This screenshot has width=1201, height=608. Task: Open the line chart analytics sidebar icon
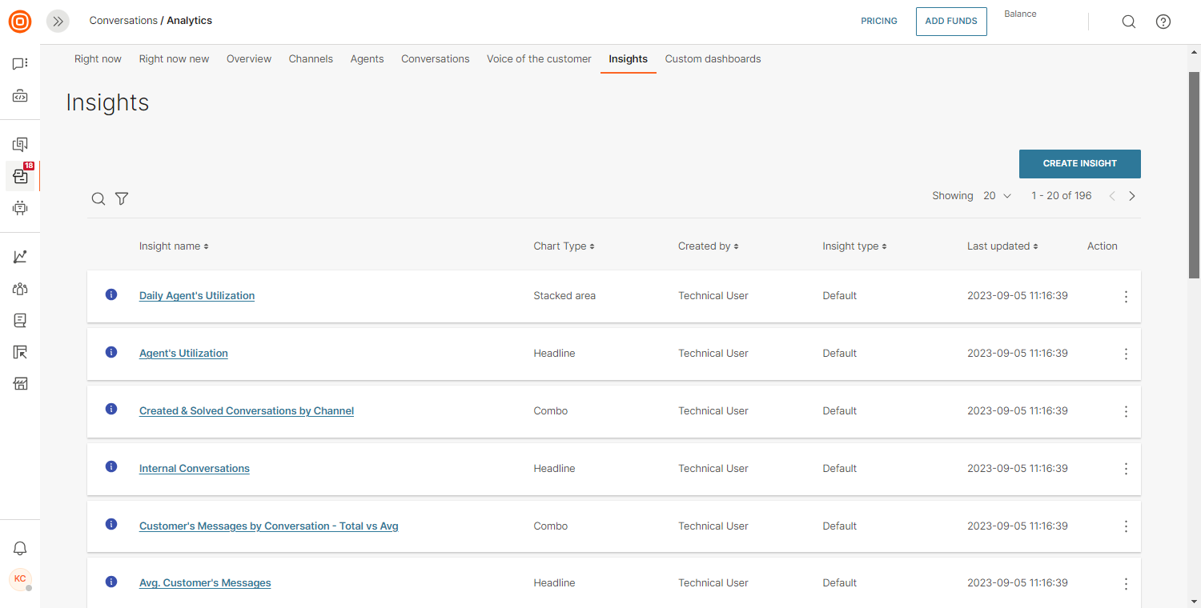pyautogui.click(x=19, y=256)
